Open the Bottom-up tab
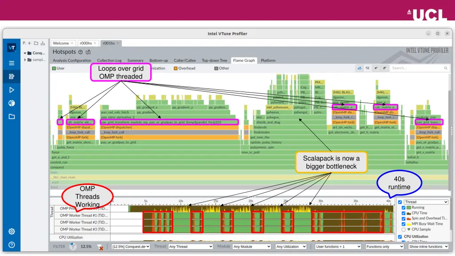Screen dimensions: 455x256 (x=159, y=60)
